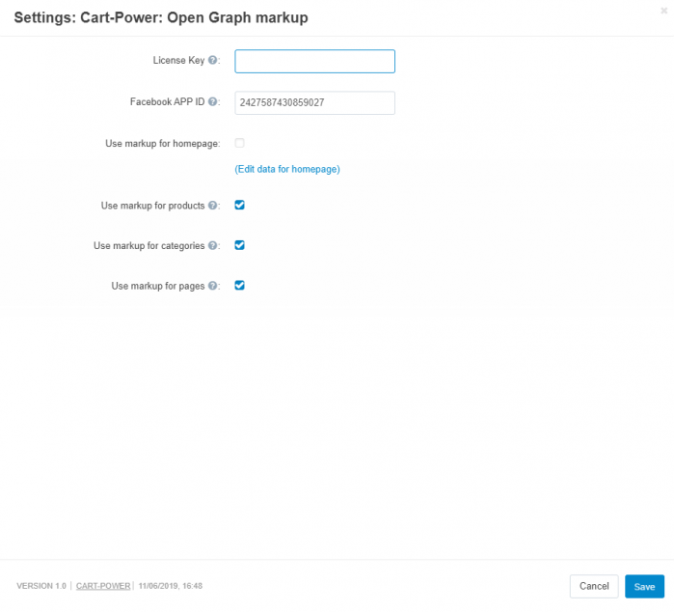Viewport: 675px width, 612px height.
Task: Enable Use markup for homepage checkbox
Action: [x=240, y=143]
